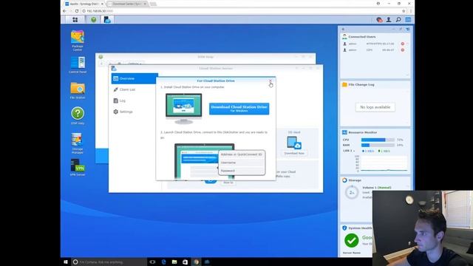The height and width of the screenshot is (266, 473).
Task: Launch Edge from Windows taskbar
Action: tap(163, 262)
